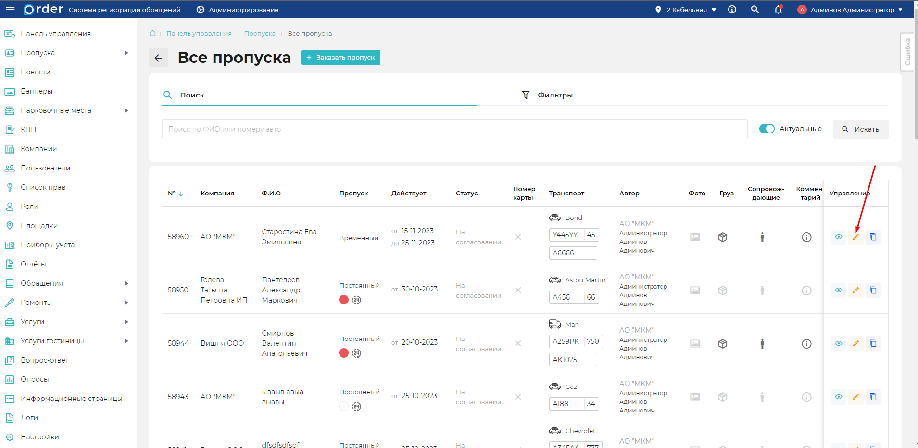Toggle the Актуальные switch
918x448 pixels.
(767, 129)
